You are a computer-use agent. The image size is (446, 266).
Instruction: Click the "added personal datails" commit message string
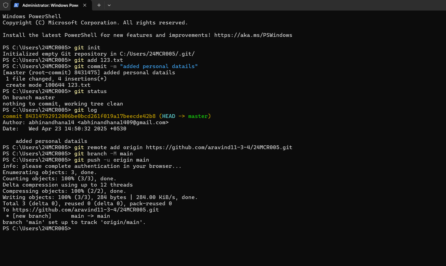point(159,66)
